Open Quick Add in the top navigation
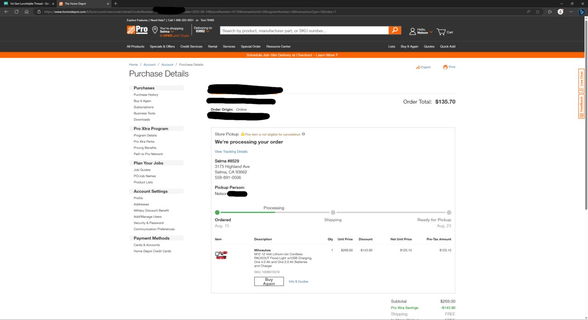 click(448, 46)
